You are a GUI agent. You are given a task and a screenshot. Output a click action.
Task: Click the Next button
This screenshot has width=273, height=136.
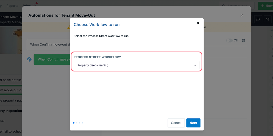pyautogui.click(x=193, y=123)
